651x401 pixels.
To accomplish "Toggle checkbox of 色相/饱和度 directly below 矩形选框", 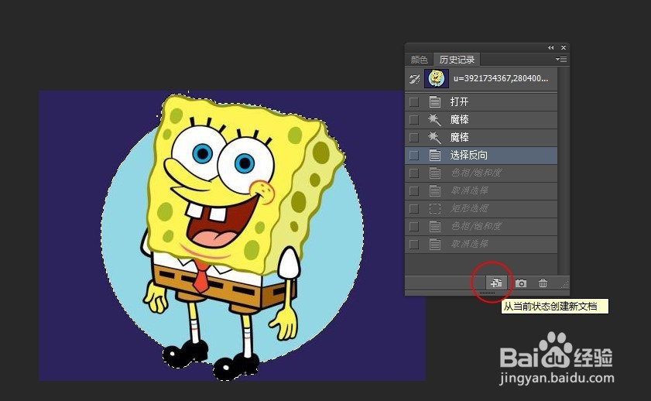I will click(x=414, y=226).
